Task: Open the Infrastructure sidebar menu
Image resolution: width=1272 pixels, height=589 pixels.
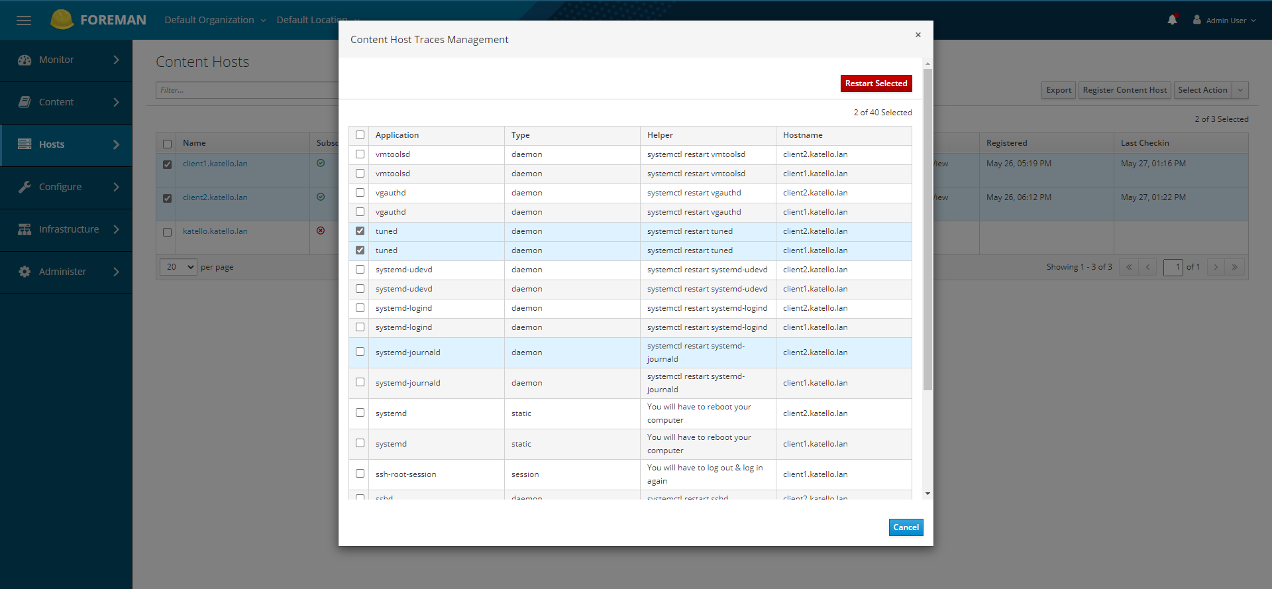Action: click(66, 229)
